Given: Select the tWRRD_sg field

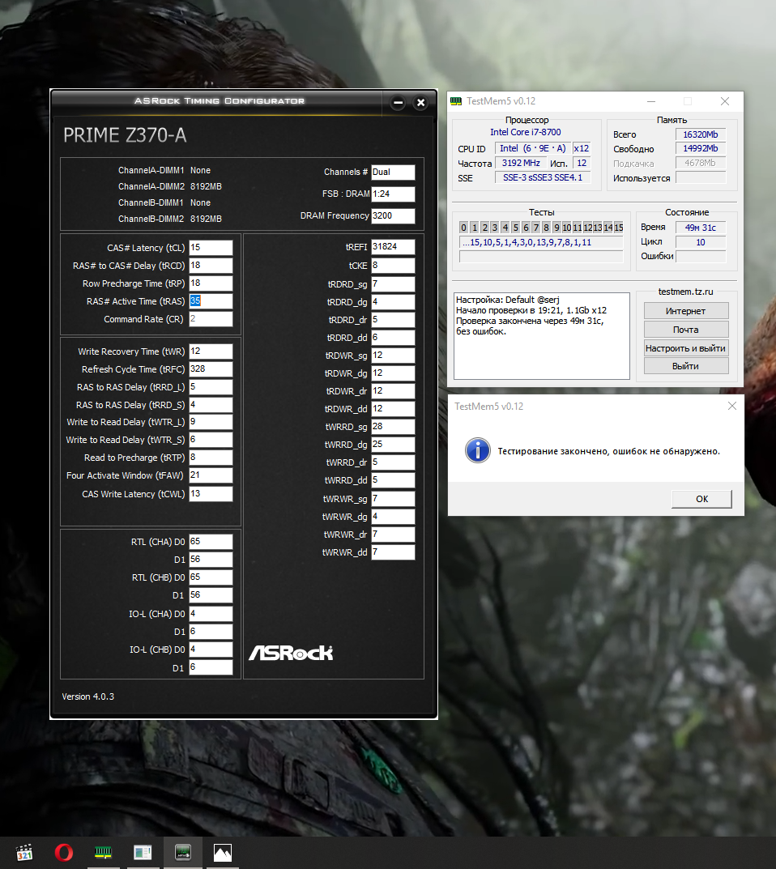Looking at the screenshot, I should coord(393,427).
